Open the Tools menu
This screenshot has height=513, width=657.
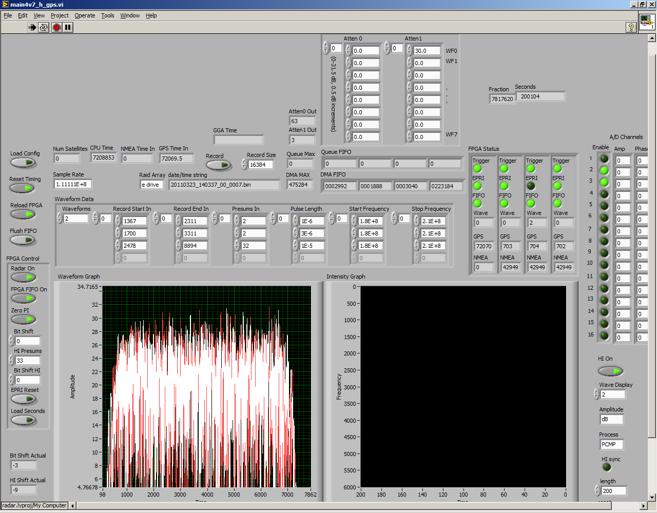(x=108, y=15)
